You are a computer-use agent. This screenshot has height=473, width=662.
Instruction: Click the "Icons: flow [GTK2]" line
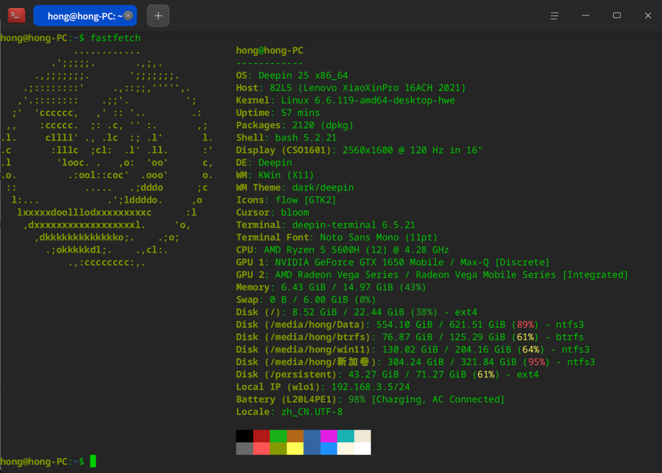click(x=286, y=200)
